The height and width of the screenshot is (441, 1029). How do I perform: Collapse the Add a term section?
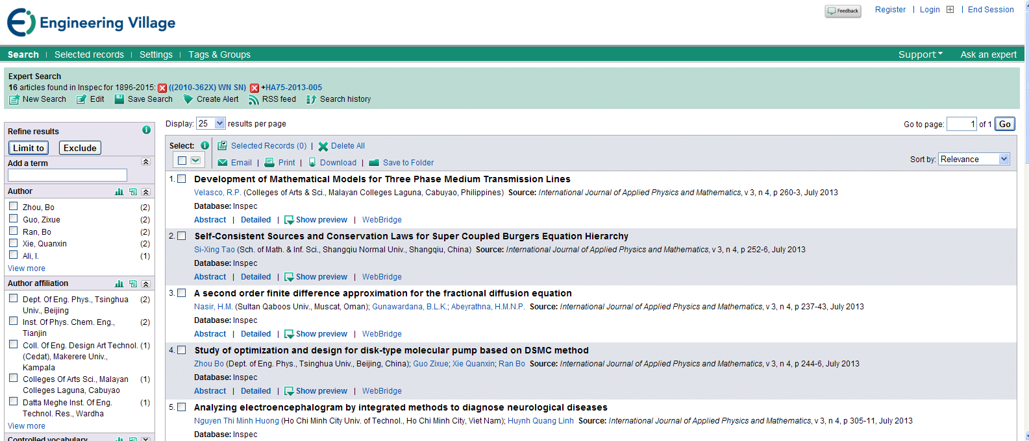[146, 162]
